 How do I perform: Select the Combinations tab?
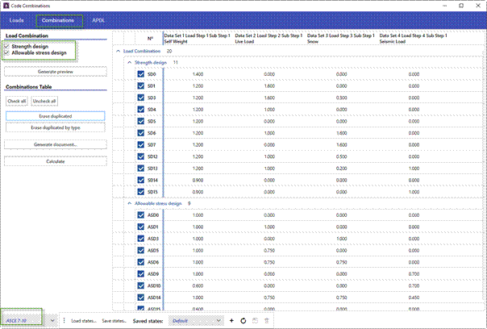[58, 20]
